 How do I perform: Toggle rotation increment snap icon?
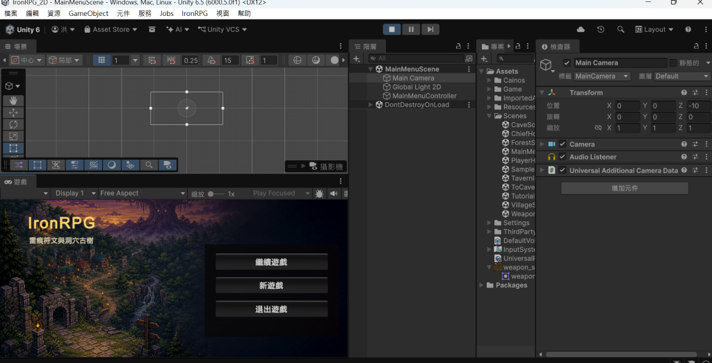[211, 60]
